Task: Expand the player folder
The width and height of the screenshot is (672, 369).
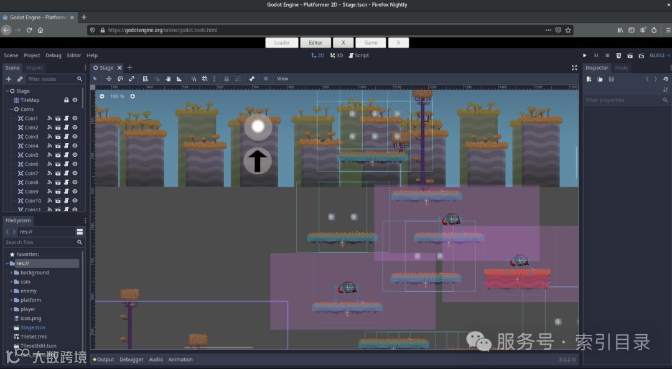Action: tap(11, 309)
